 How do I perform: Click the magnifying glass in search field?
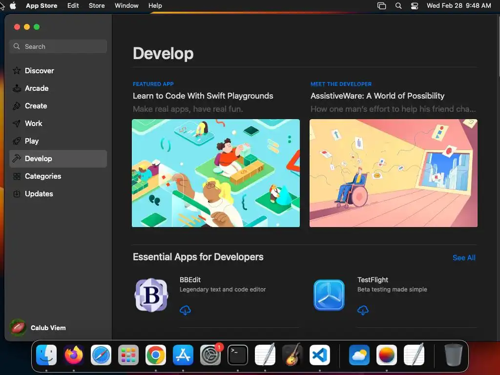pos(17,46)
